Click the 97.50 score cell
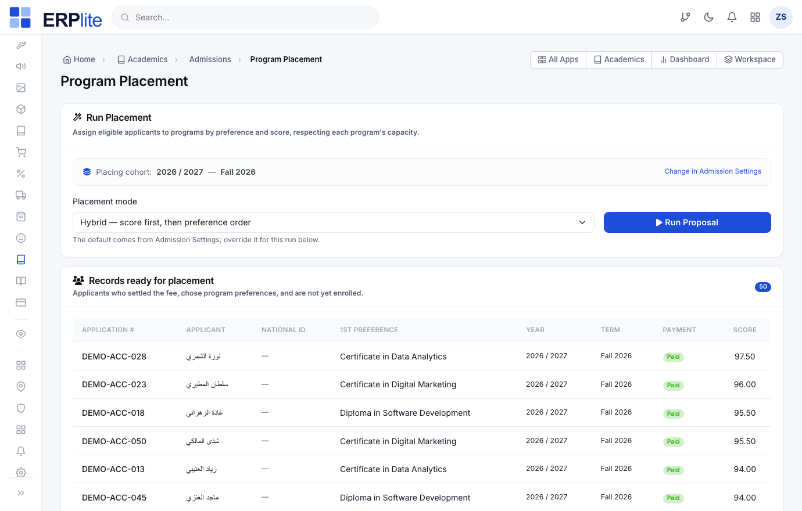This screenshot has width=802, height=511. (744, 357)
